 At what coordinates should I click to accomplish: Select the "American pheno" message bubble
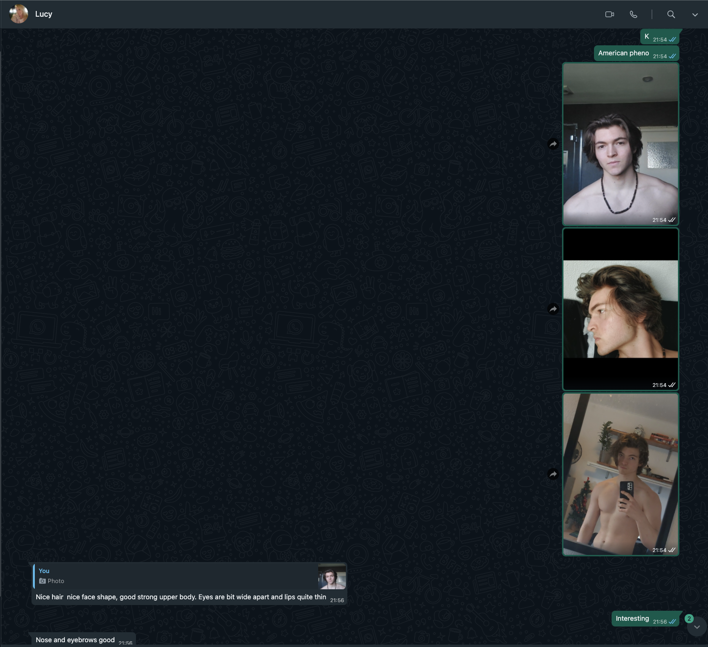pyautogui.click(x=624, y=53)
